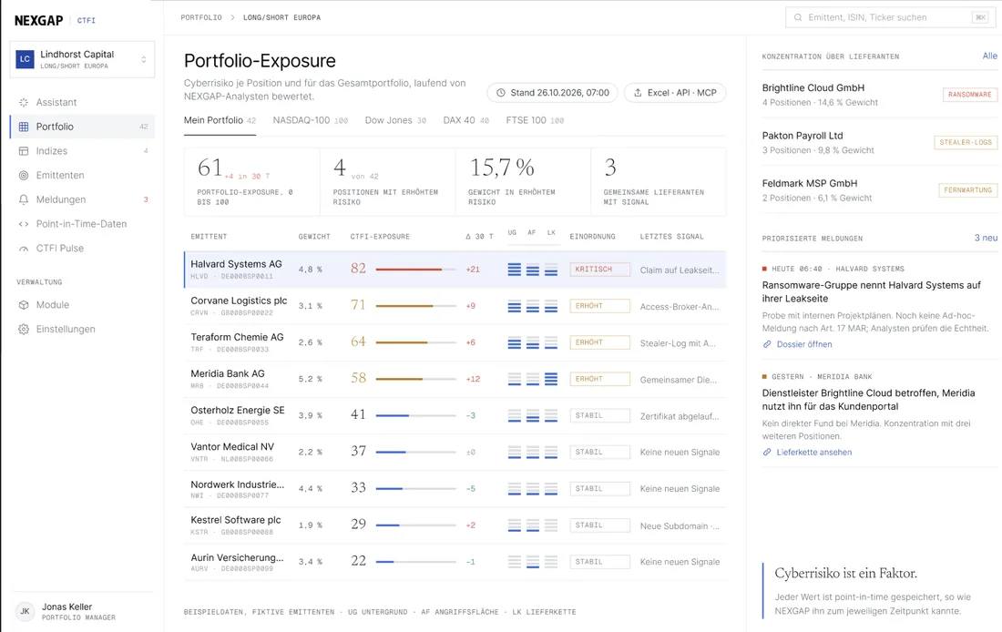
Task: Open the Assistant sparkle icon
Action: click(x=24, y=102)
